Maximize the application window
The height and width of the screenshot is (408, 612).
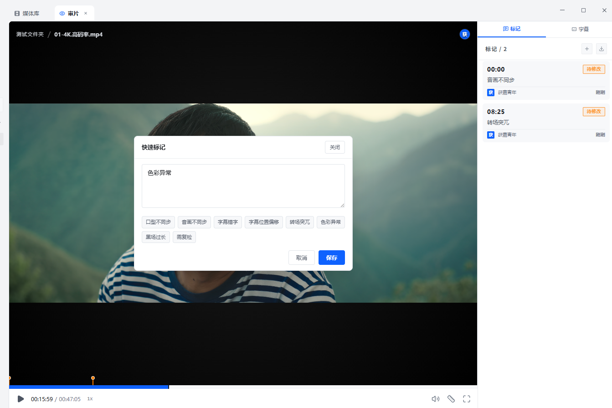click(x=583, y=10)
